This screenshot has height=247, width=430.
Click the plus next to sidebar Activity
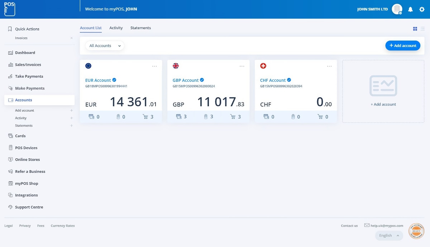pyautogui.click(x=72, y=118)
